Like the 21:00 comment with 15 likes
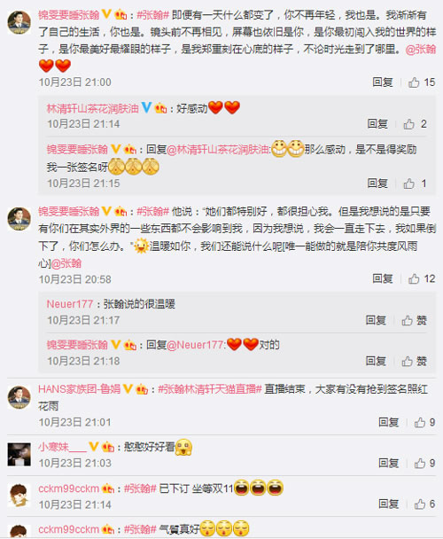Screen dimensions: 443x539 coord(422,82)
